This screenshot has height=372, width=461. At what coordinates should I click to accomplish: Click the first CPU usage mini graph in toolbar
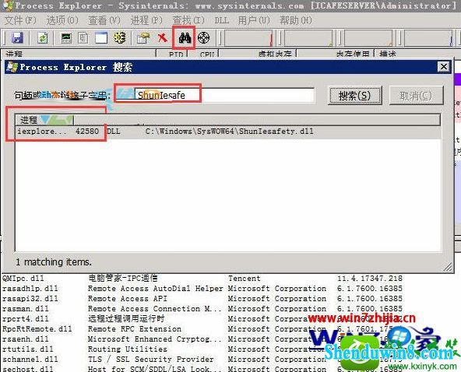248,38
